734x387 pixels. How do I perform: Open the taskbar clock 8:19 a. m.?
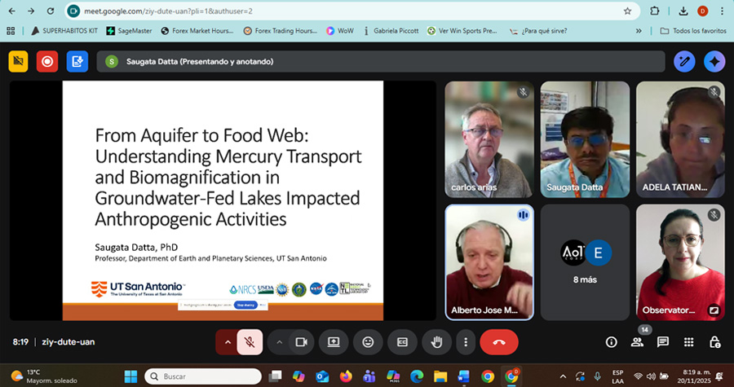[x=694, y=376]
